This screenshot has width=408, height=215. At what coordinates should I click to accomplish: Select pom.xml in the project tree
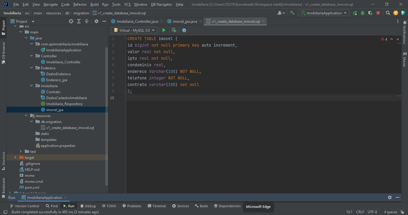tap(29, 187)
